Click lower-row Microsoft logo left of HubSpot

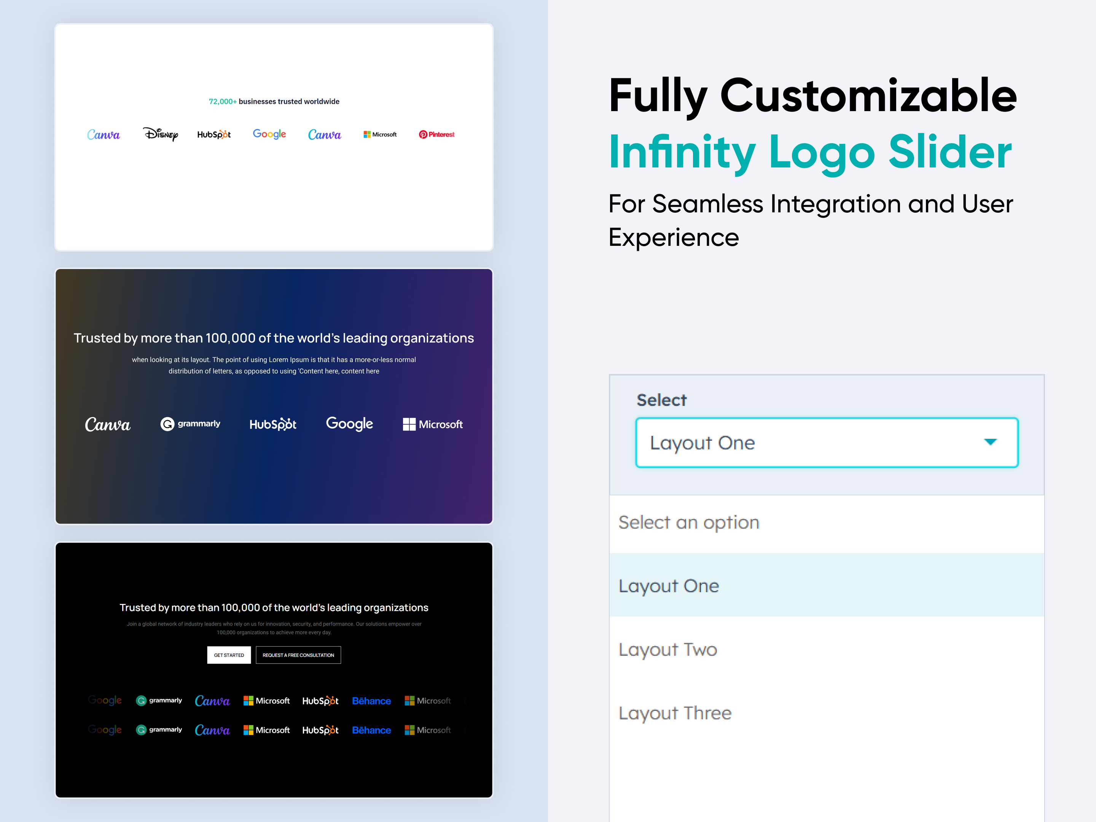(x=266, y=730)
